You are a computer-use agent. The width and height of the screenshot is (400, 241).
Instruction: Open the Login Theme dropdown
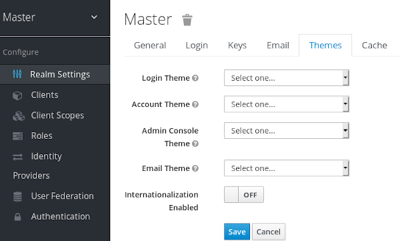coord(287,77)
